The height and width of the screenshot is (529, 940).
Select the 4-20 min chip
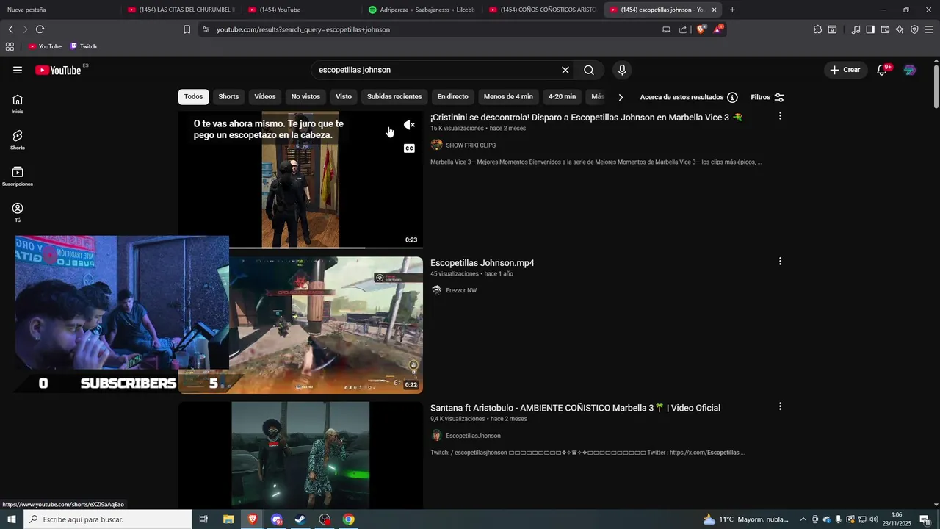click(562, 97)
